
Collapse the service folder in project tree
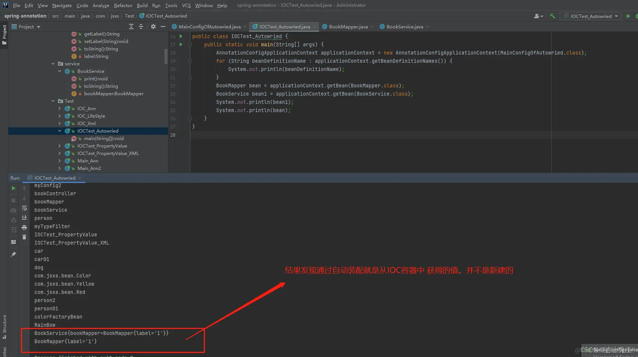pos(53,64)
